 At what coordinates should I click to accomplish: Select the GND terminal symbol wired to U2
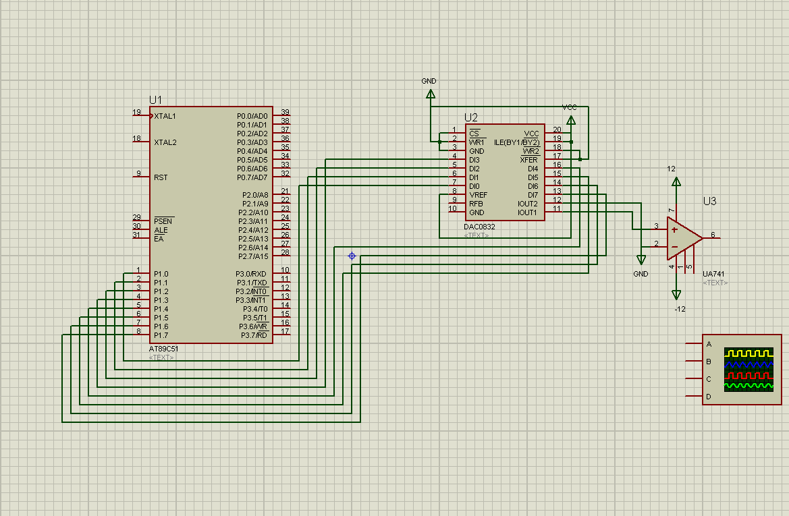point(430,94)
